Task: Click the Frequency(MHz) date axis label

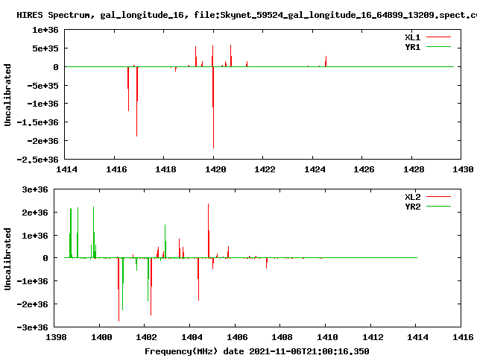Action: point(256,351)
